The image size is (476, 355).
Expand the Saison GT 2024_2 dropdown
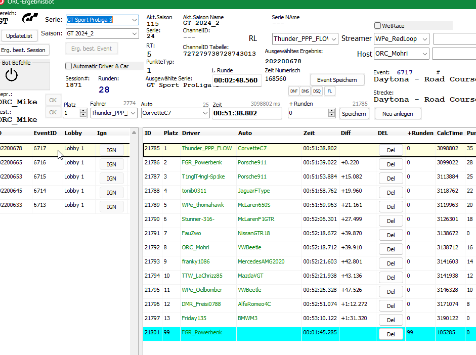134,33
